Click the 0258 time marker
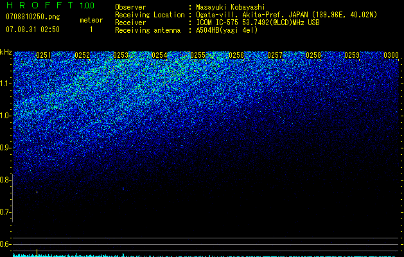 [x=313, y=55]
